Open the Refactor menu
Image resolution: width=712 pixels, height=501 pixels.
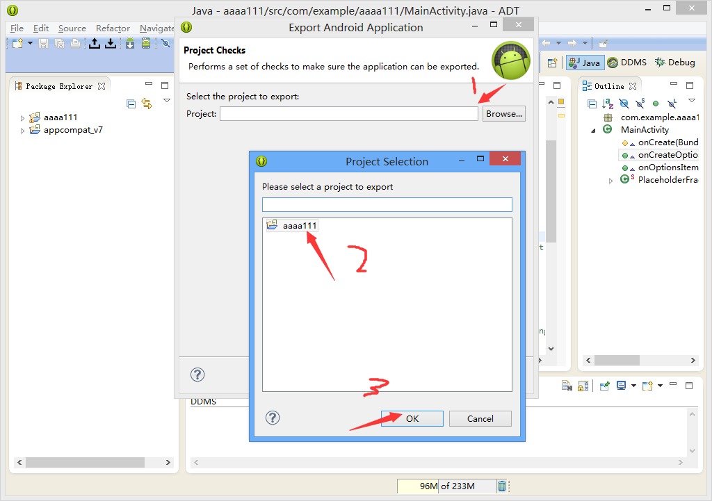point(113,28)
